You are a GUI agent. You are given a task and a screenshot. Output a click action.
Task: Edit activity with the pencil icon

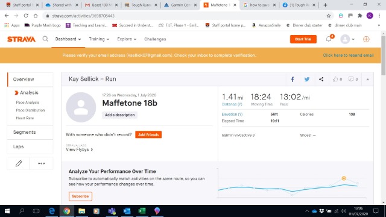tap(19, 163)
